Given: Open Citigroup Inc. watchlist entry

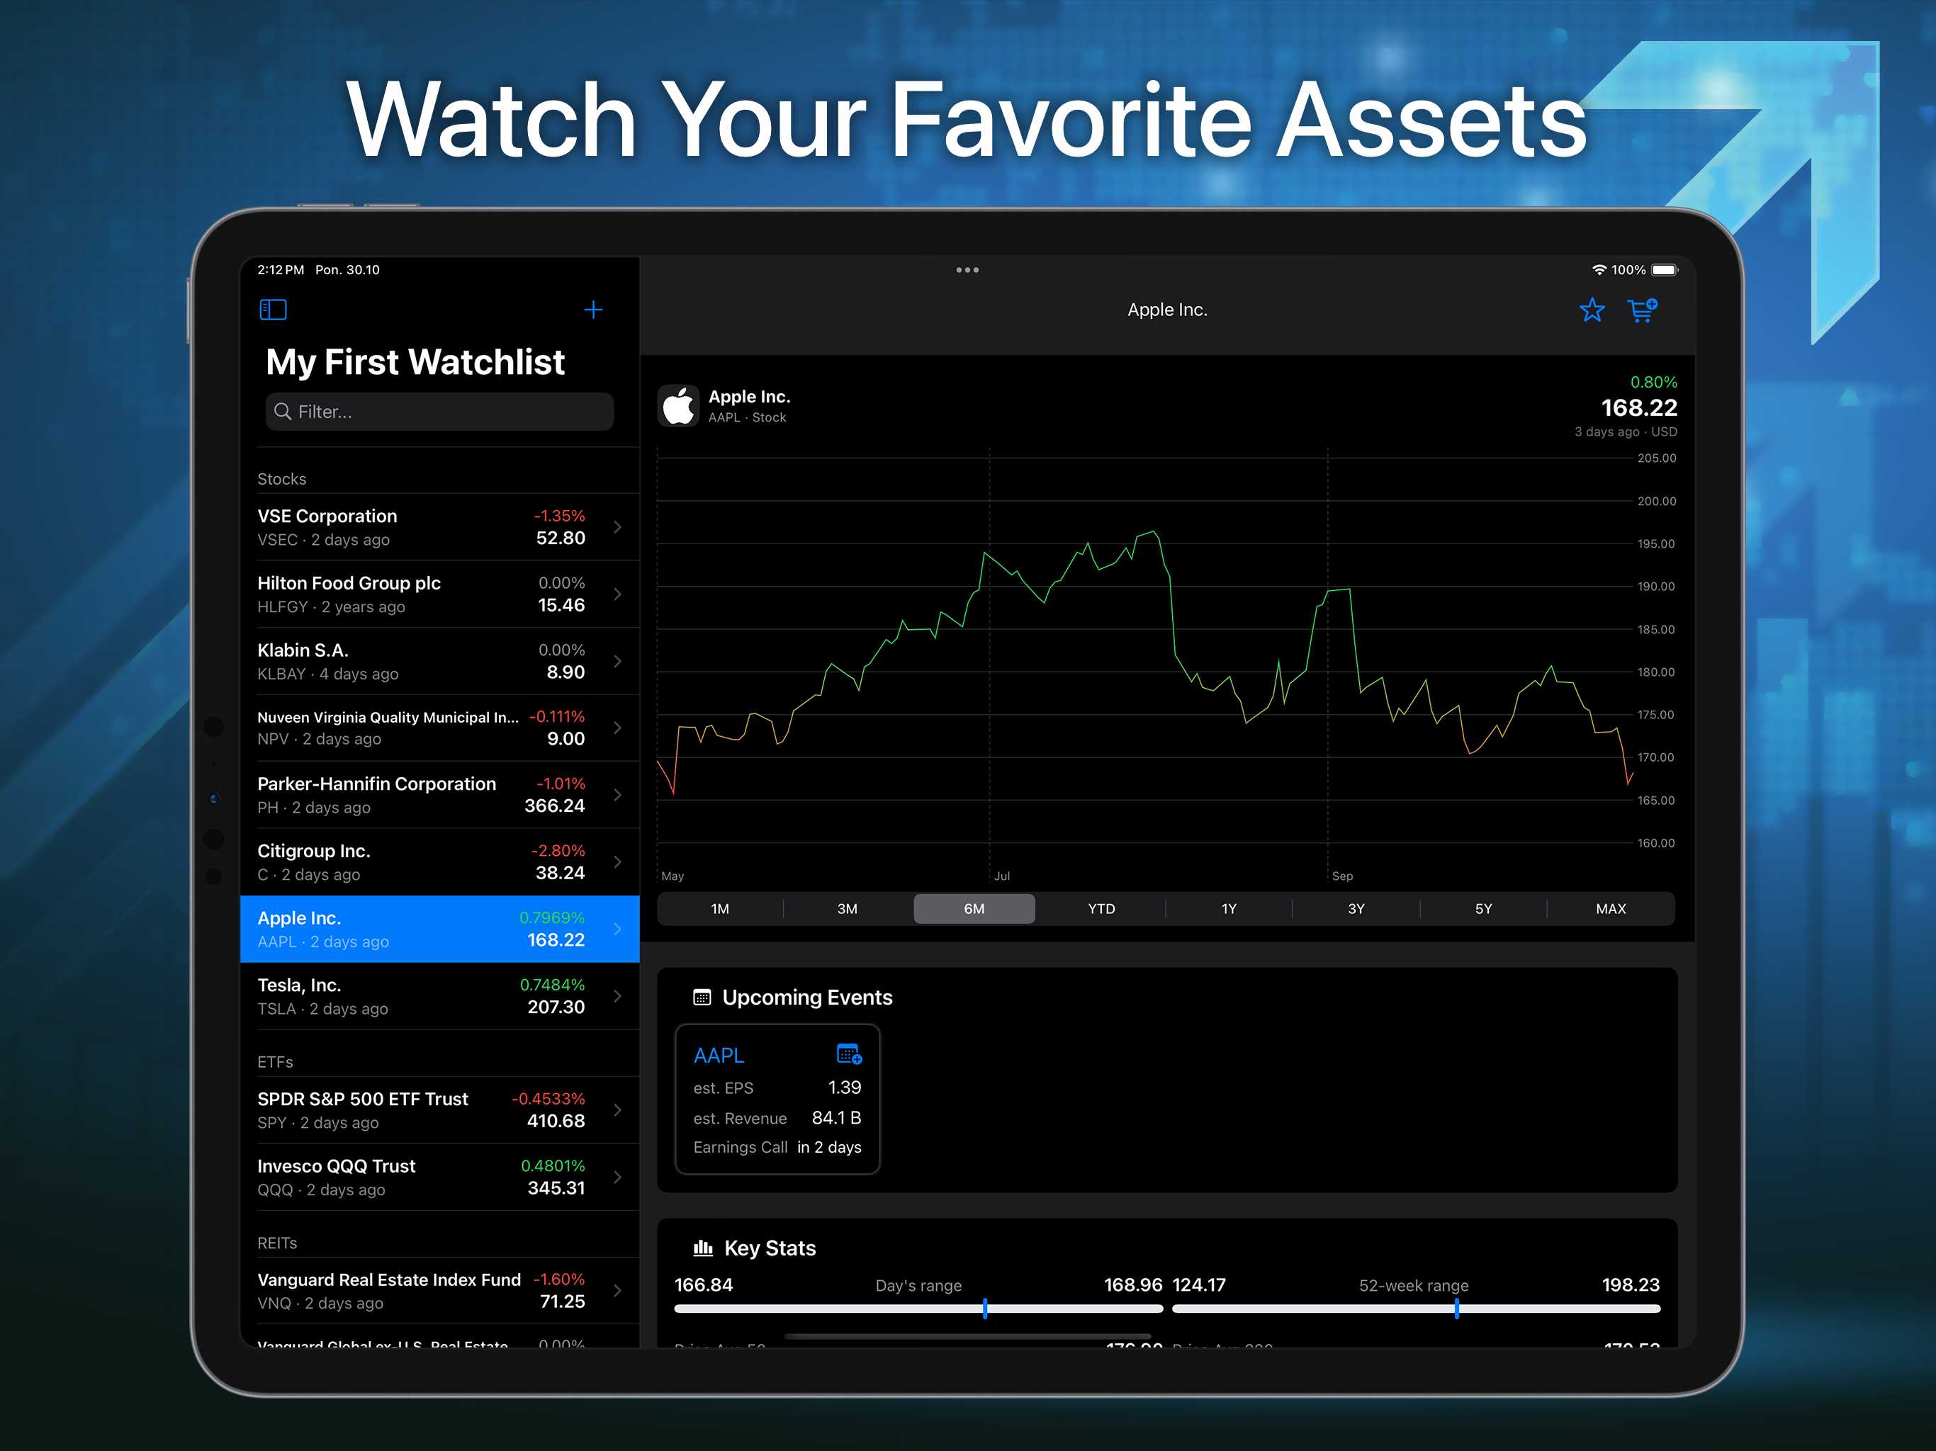Looking at the screenshot, I should [439, 862].
